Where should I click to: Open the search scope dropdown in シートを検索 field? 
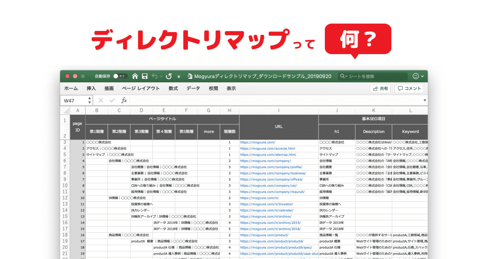pos(346,76)
